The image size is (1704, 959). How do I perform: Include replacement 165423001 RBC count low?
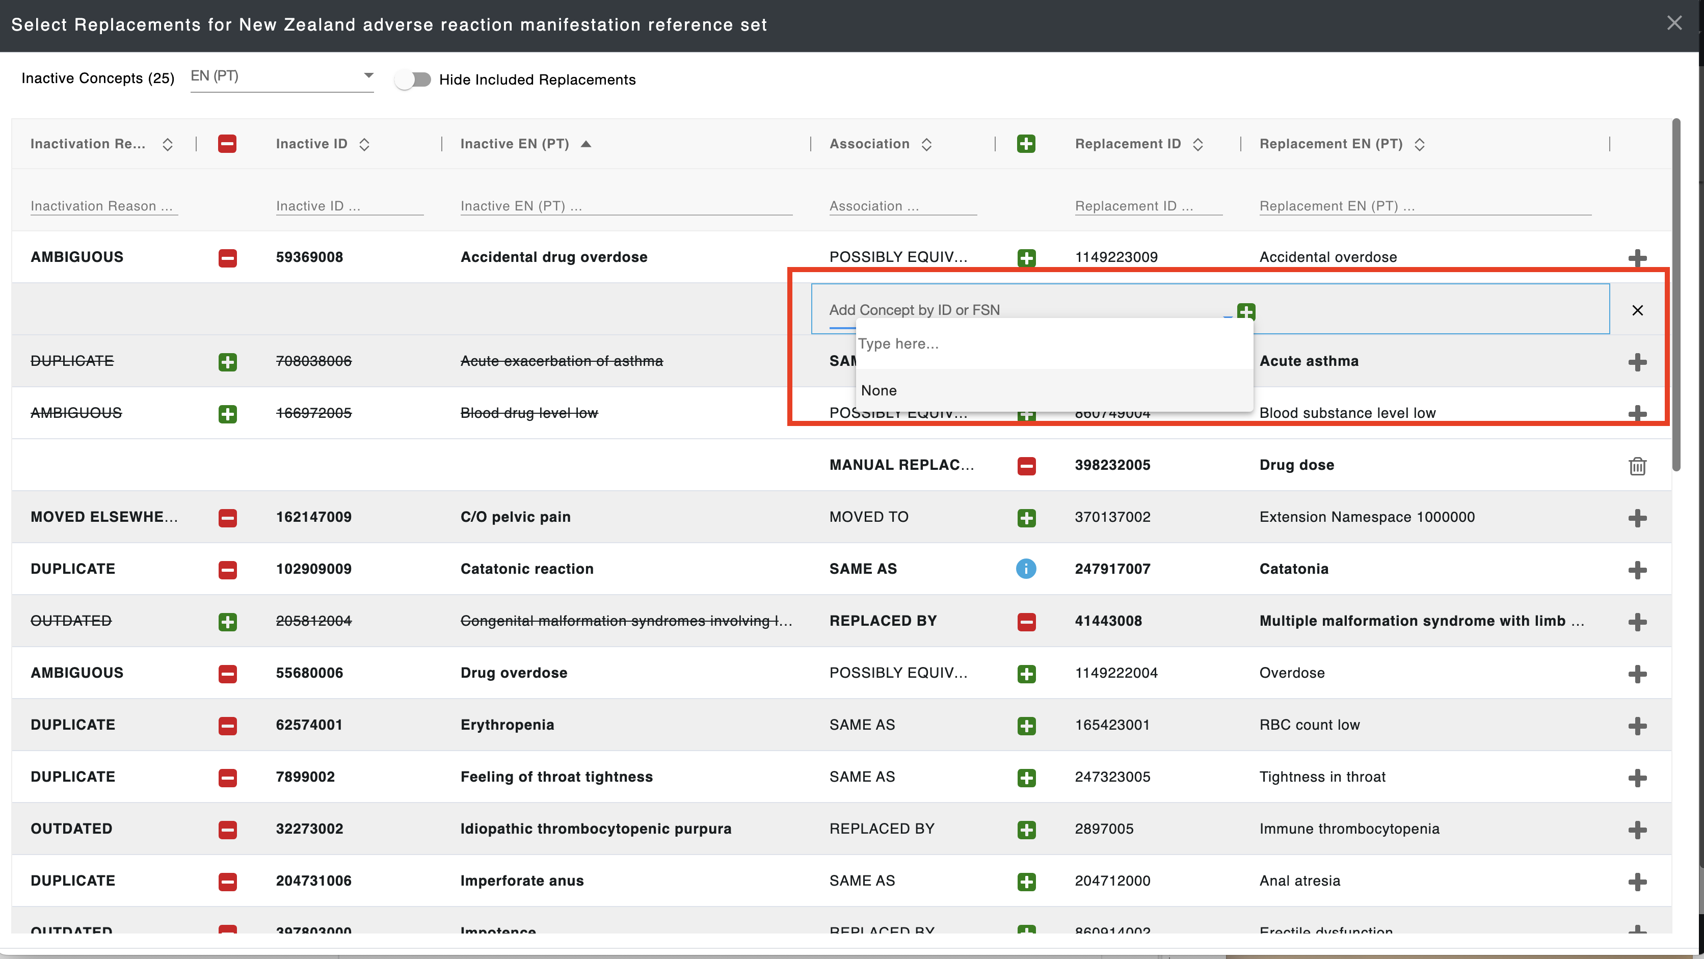tap(1027, 726)
